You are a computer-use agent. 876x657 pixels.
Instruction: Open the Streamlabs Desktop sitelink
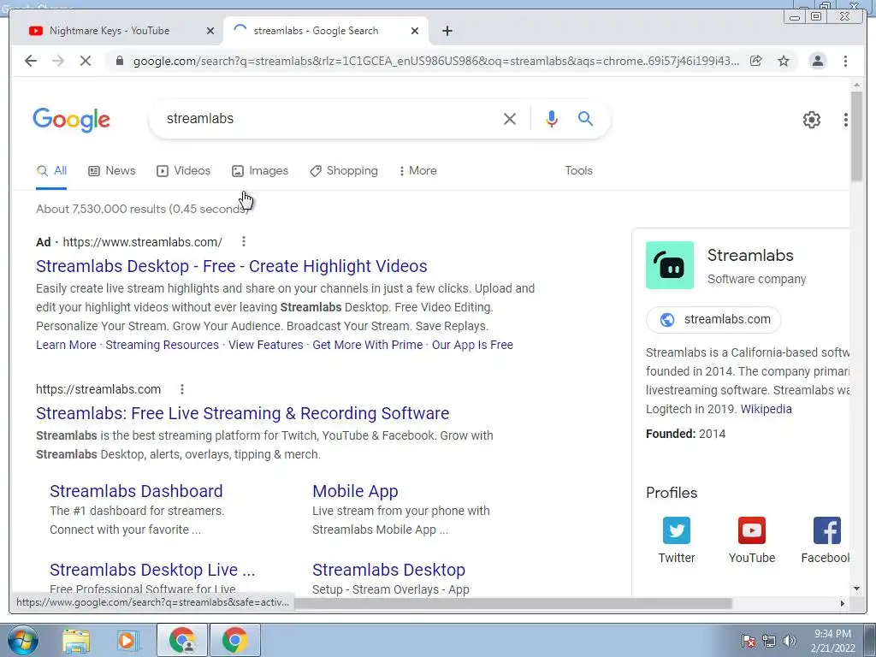tap(388, 570)
